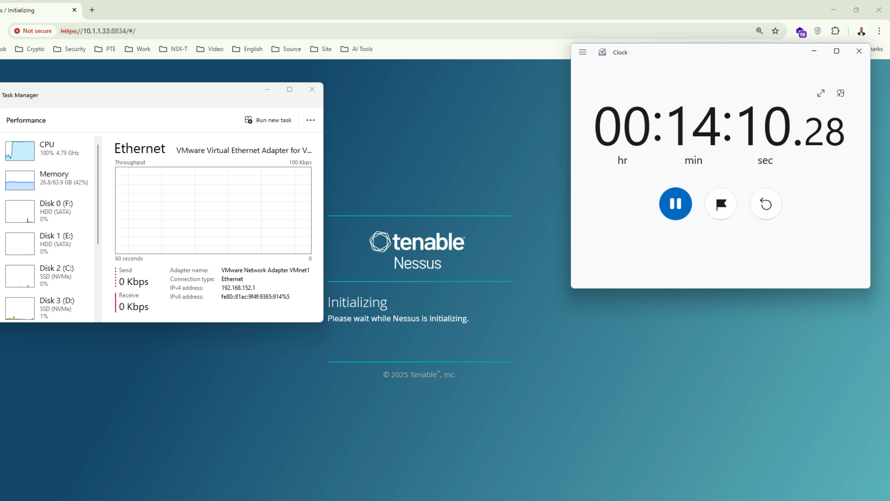This screenshot has height=501, width=890.
Task: Open a new browser tab
Action: click(x=92, y=10)
